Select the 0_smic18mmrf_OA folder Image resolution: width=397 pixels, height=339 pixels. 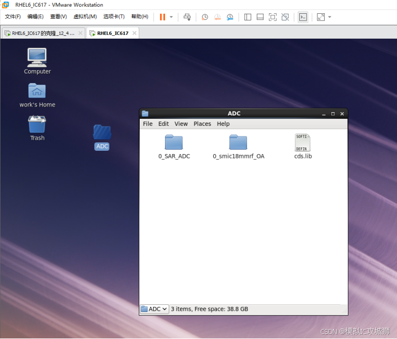pos(238,147)
